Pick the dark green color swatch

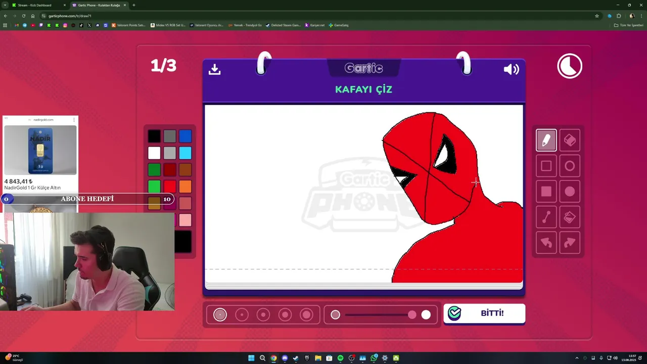click(x=154, y=170)
